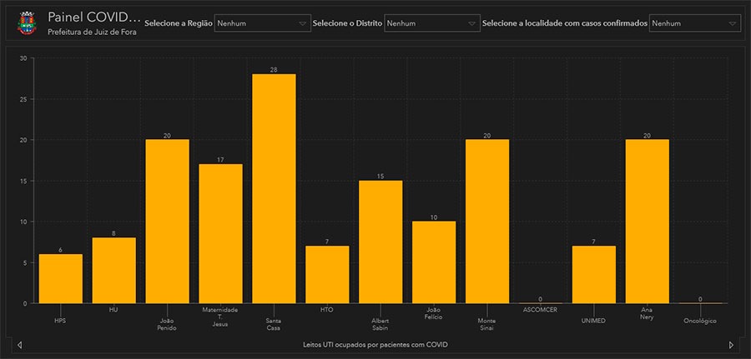Expand the Selecione o Distrito dropdown
This screenshot has width=751, height=359.
tap(431, 24)
